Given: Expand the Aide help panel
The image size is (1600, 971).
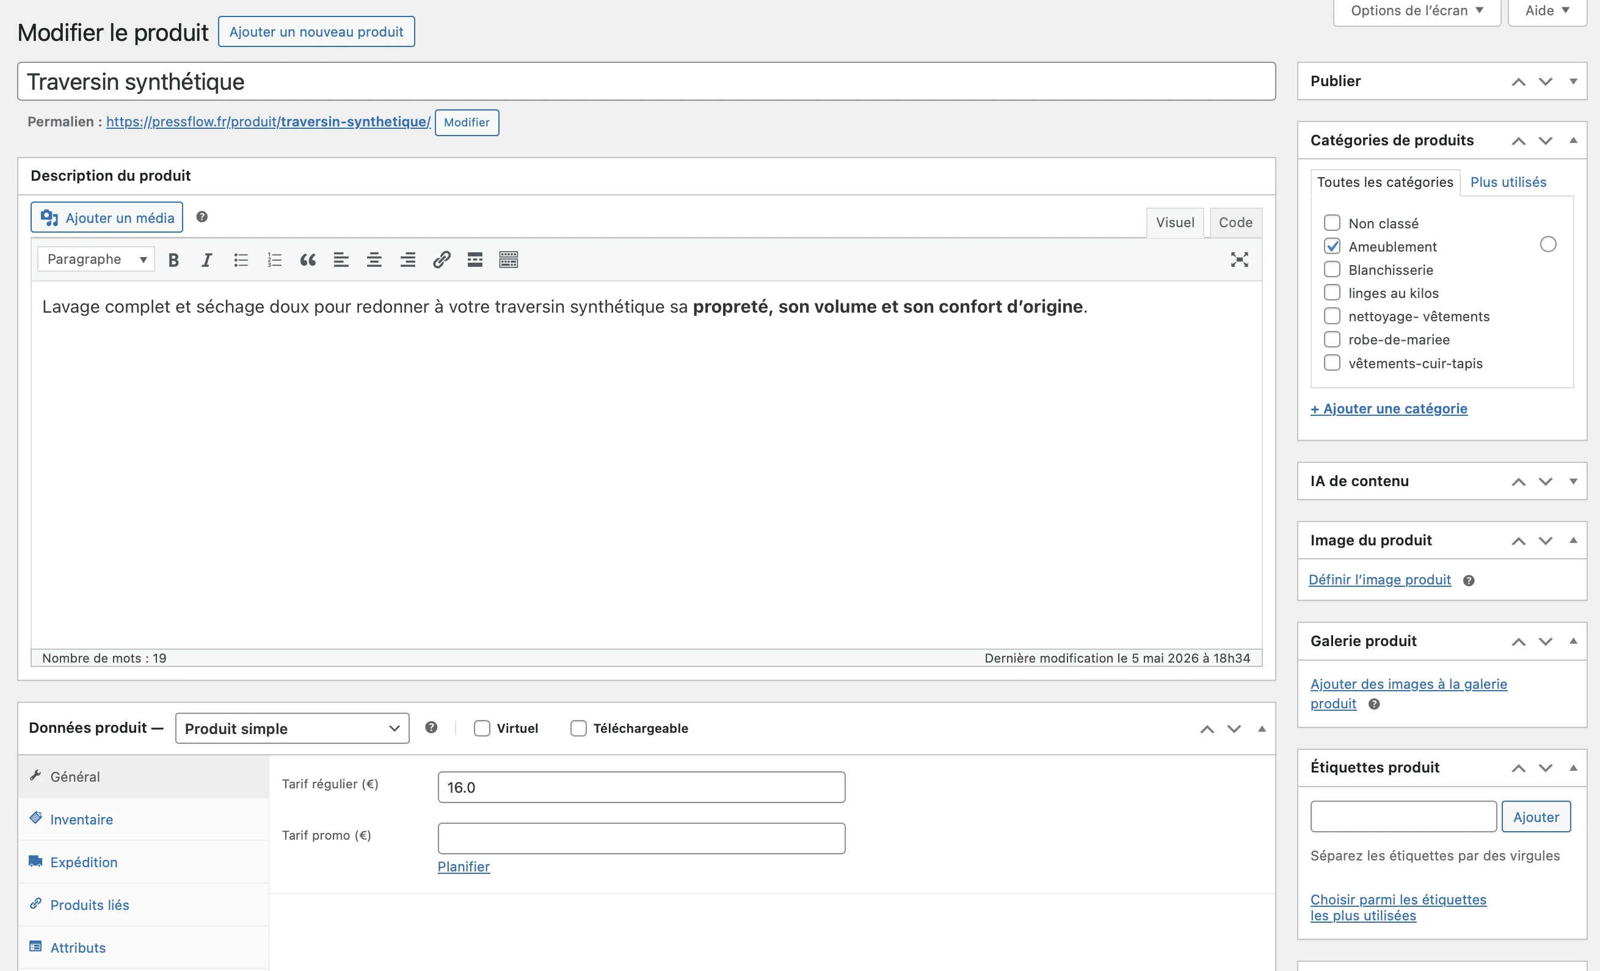Looking at the screenshot, I should (x=1547, y=11).
